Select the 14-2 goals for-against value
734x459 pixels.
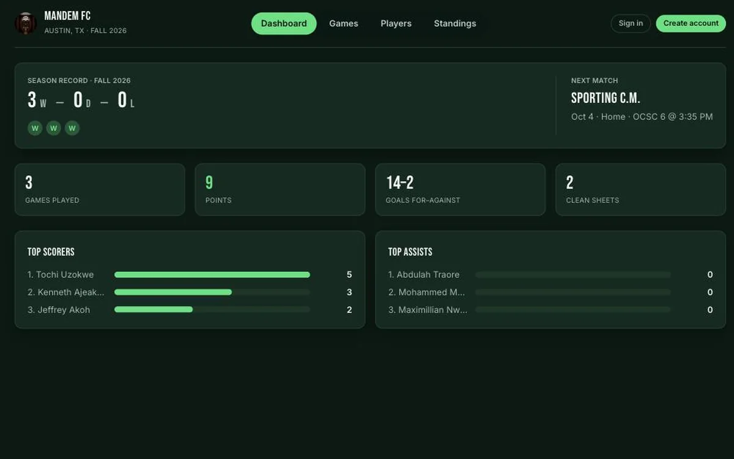click(x=400, y=182)
